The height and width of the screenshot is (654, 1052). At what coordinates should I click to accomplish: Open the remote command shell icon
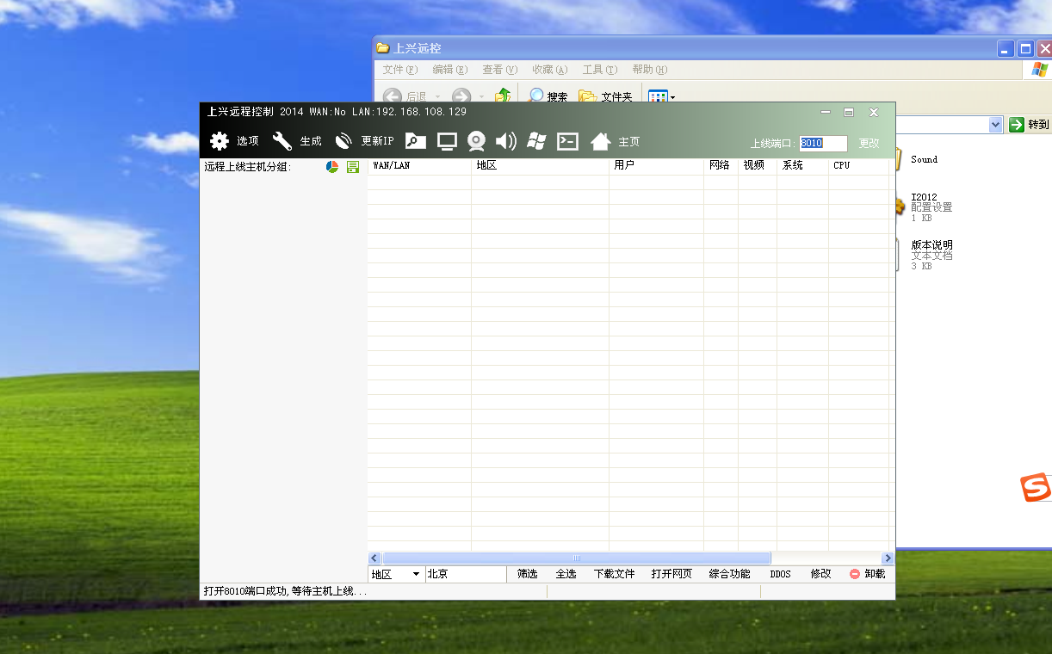(x=567, y=141)
